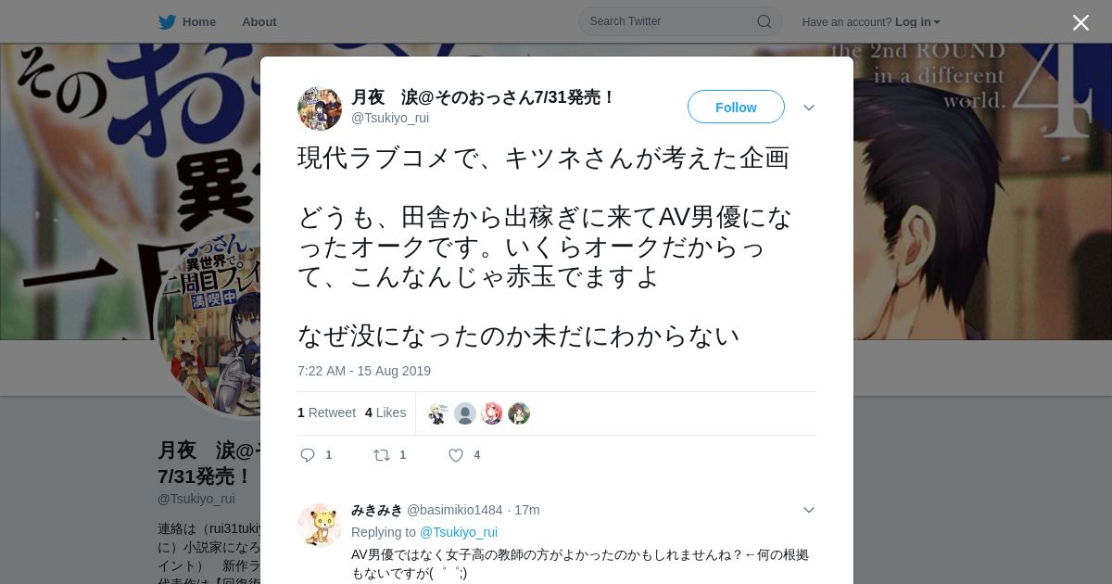
Task: Close the tweet overlay with X
Action: click(x=1080, y=22)
